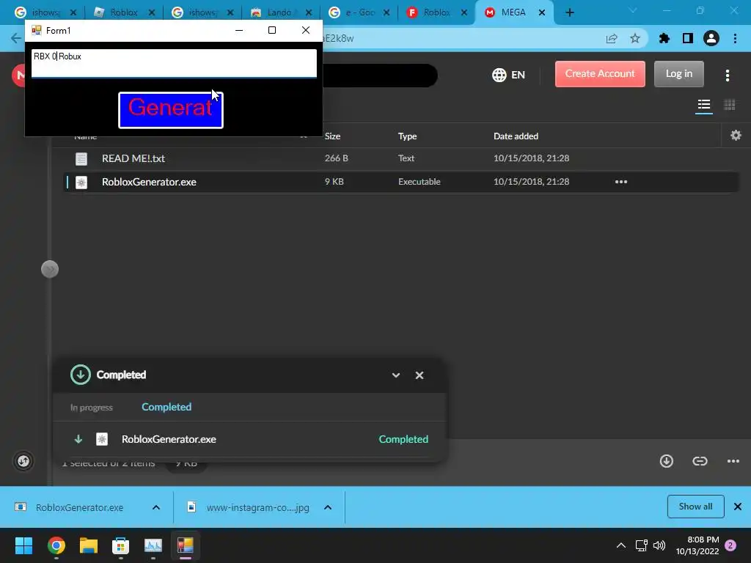
Task: Click the Create Account button
Action: point(600,74)
